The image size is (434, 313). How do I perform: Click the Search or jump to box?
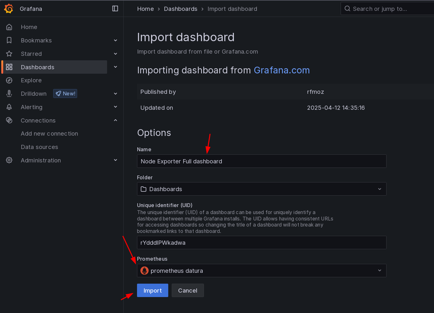[387, 9]
